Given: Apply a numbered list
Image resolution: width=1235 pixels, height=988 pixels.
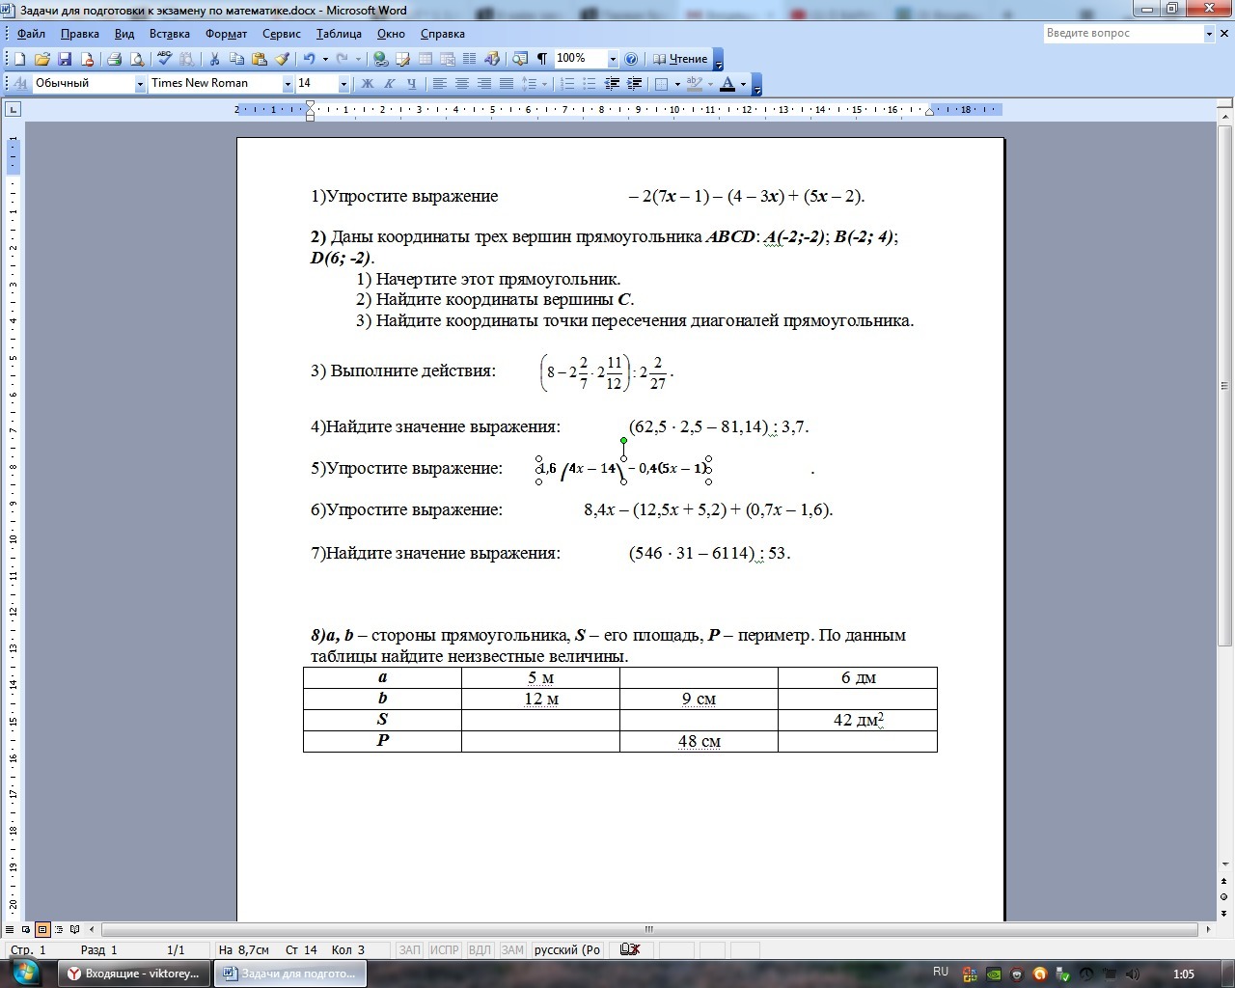Looking at the screenshot, I should click(x=567, y=84).
